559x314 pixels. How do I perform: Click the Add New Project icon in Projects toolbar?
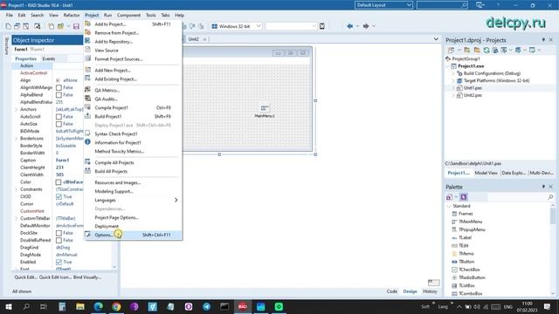(x=467, y=51)
